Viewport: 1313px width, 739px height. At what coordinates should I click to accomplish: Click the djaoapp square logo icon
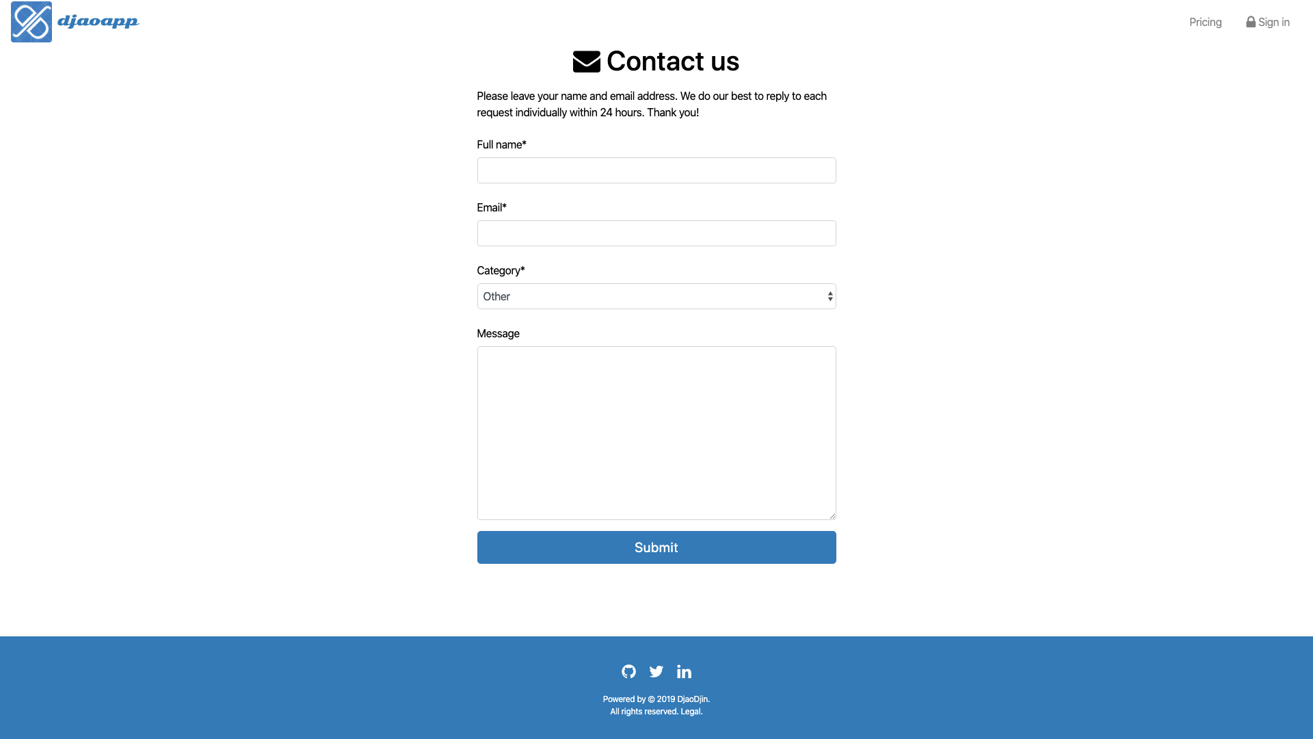tap(31, 22)
